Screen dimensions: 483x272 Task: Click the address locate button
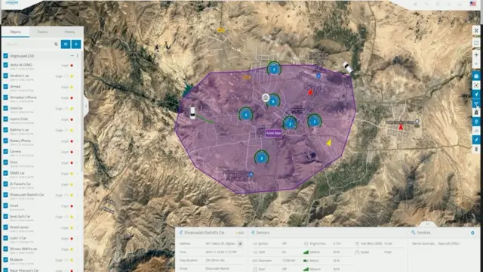pyautogui.click(x=240, y=243)
